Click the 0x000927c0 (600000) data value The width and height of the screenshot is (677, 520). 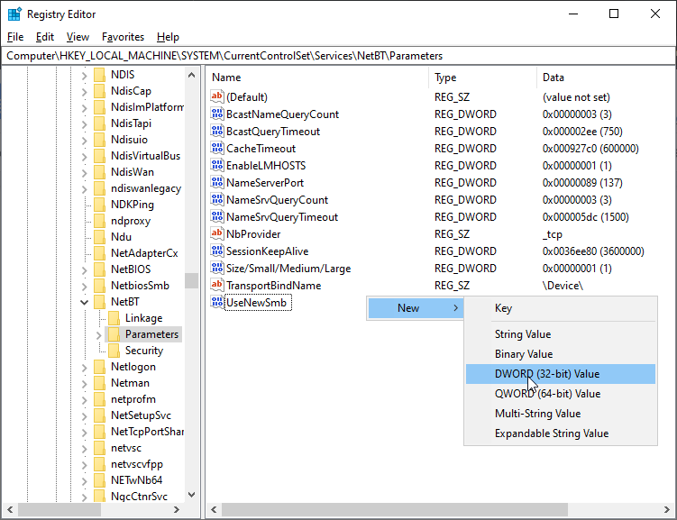tap(590, 149)
